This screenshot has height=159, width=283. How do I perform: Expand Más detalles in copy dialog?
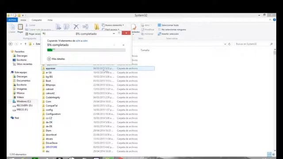(56, 59)
